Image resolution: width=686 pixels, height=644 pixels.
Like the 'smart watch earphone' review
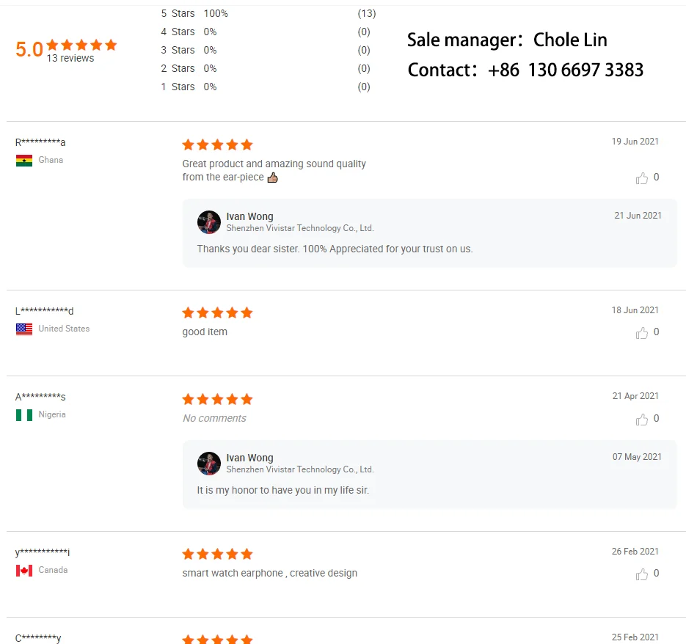[x=642, y=574]
